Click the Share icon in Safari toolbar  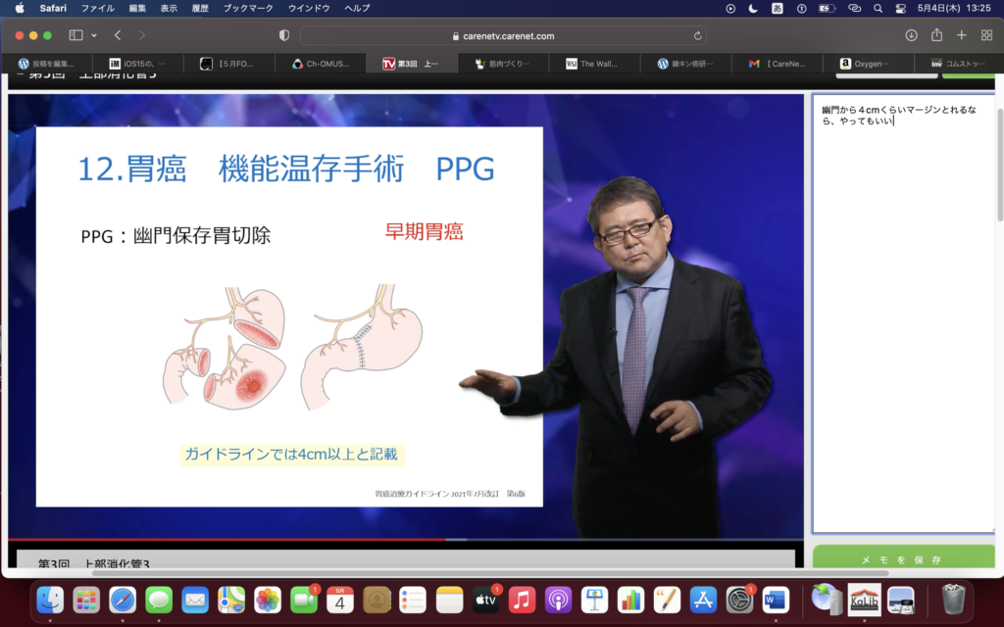[x=936, y=35]
